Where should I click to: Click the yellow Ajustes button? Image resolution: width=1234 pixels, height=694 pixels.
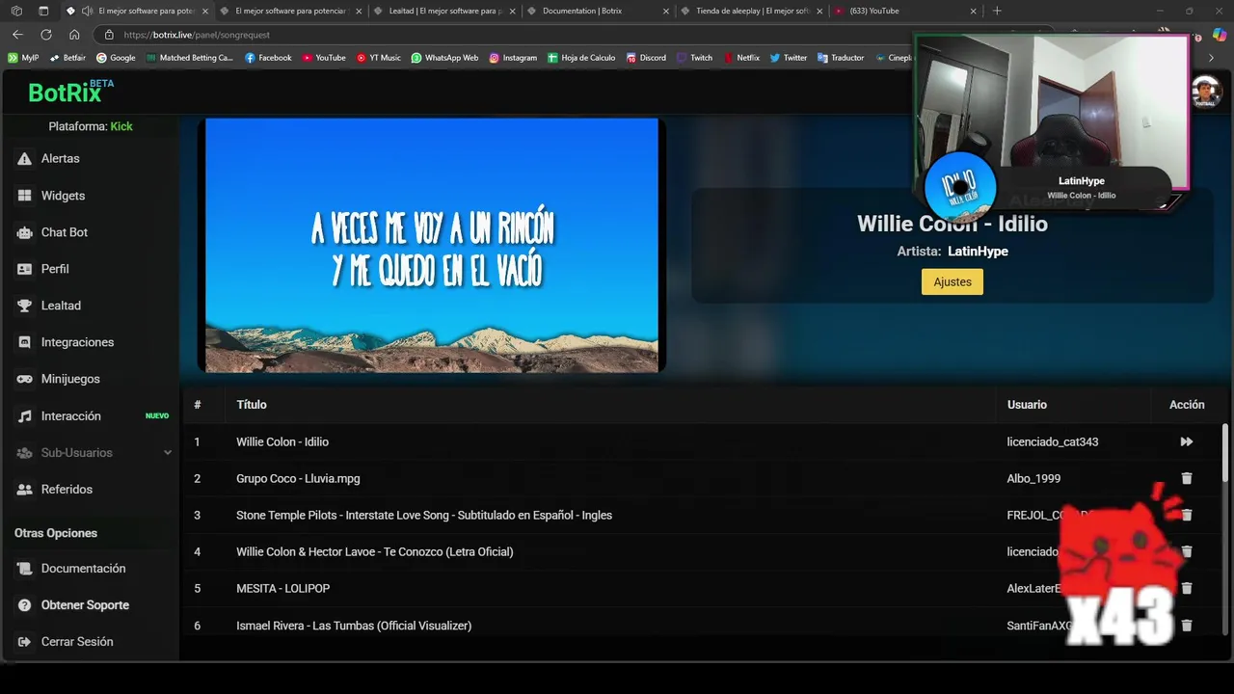[952, 281]
